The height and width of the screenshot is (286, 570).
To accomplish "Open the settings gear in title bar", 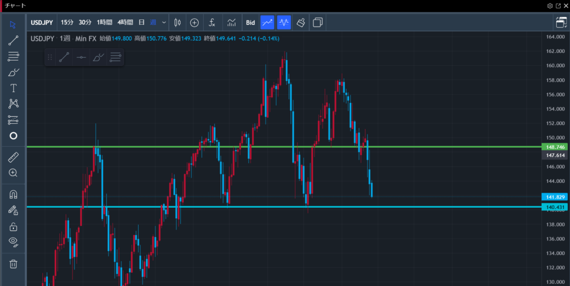I will [x=550, y=6].
